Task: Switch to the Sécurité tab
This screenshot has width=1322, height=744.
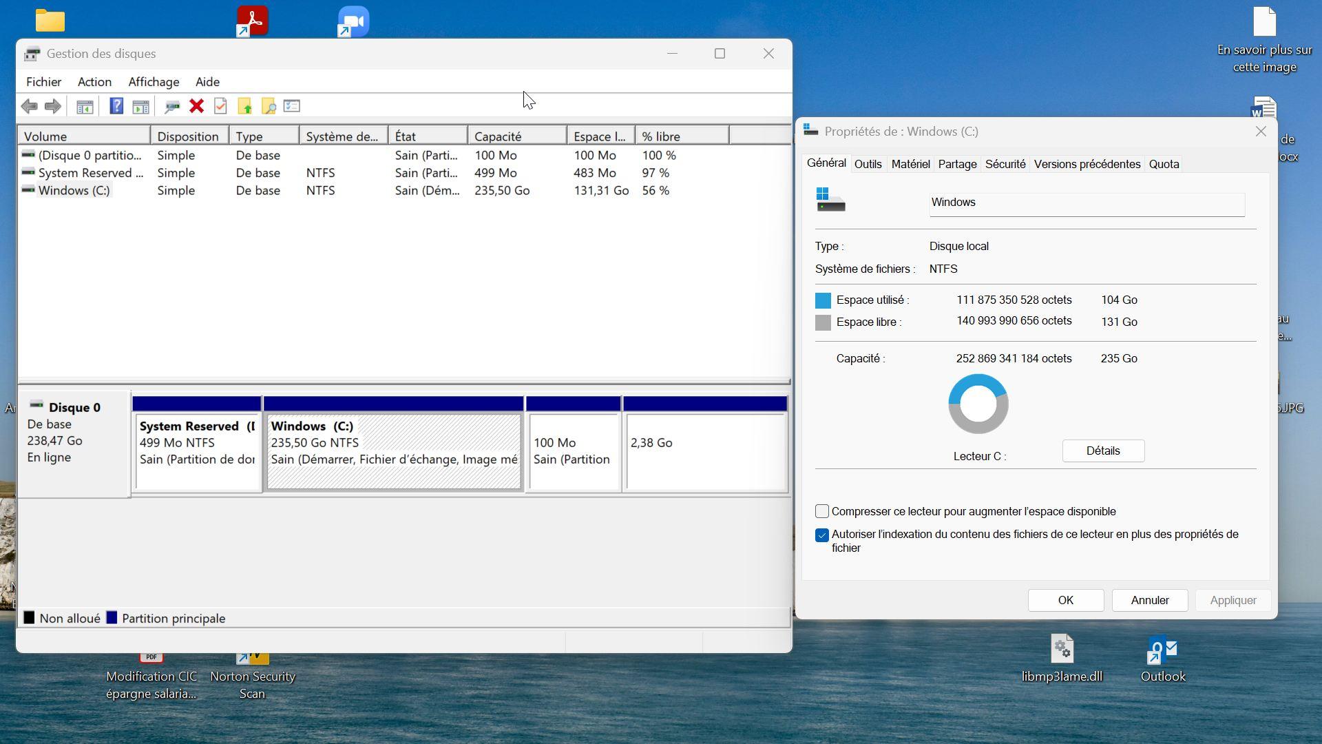Action: tap(1005, 164)
